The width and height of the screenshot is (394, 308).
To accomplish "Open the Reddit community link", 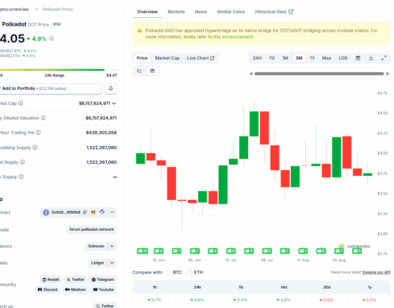I will click(x=51, y=279).
